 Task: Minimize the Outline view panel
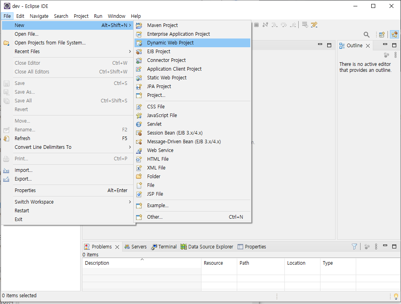point(385,44)
